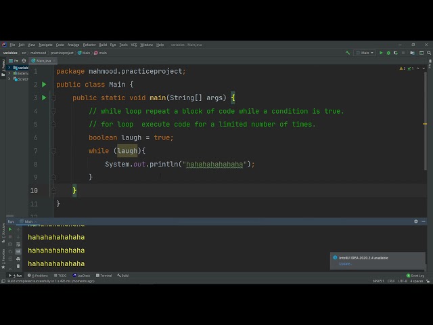Click the 'practiceproject' breadcrumb
This screenshot has height=325, width=433.
click(62, 53)
